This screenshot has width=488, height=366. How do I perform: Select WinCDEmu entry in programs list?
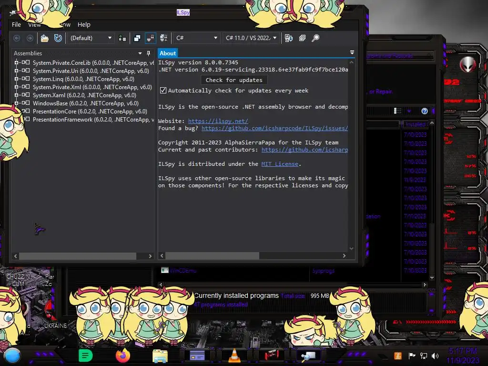(183, 271)
